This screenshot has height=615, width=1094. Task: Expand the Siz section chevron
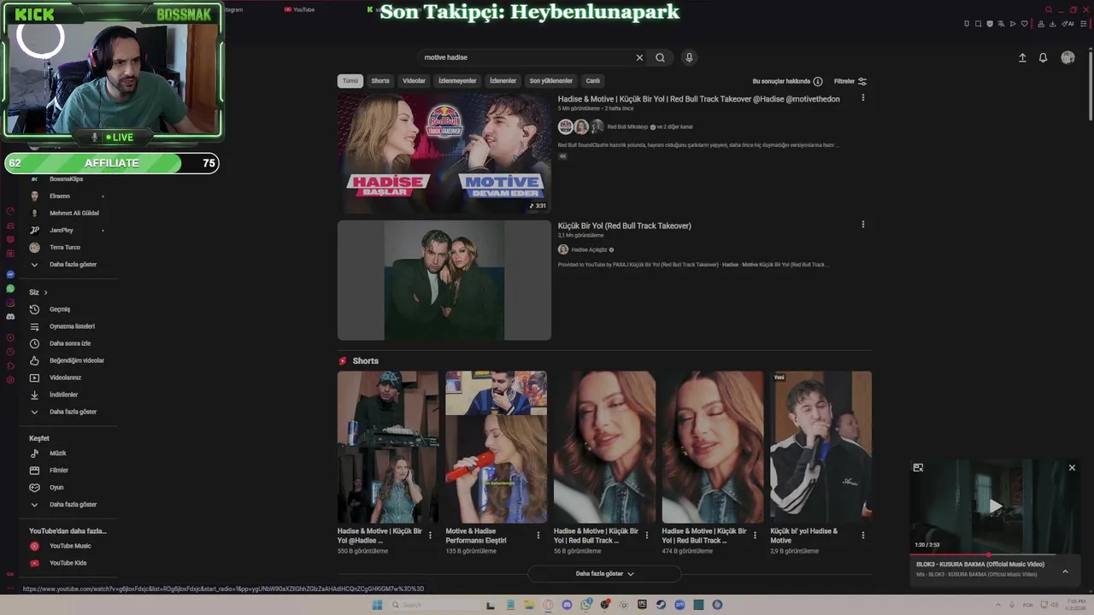point(45,292)
